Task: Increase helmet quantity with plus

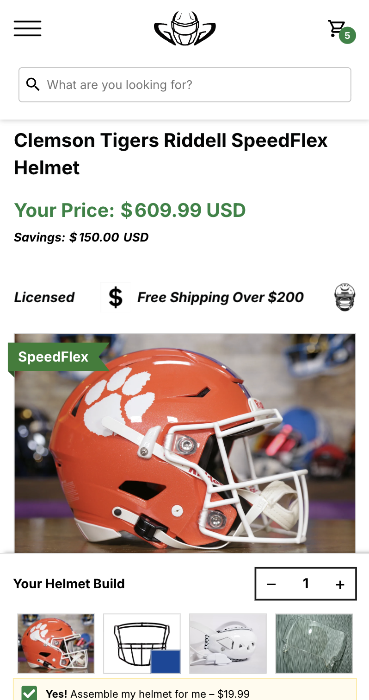Action: point(340,584)
